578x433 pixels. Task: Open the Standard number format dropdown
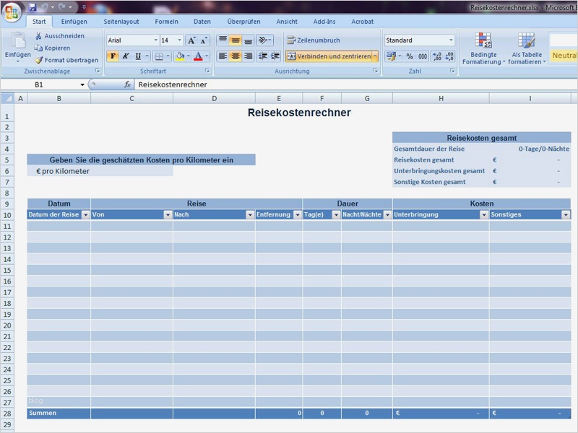click(451, 40)
